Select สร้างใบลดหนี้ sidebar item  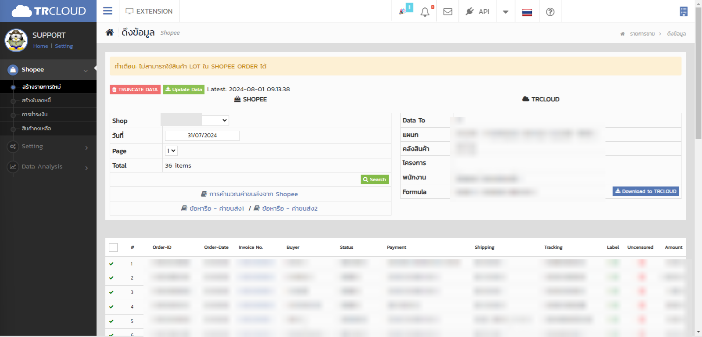[36, 100]
